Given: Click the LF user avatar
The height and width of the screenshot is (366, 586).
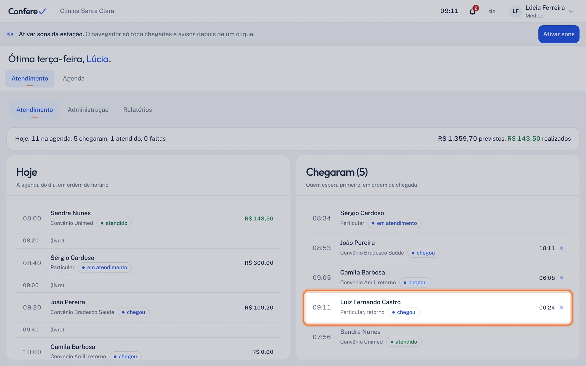Looking at the screenshot, I should pos(515,11).
